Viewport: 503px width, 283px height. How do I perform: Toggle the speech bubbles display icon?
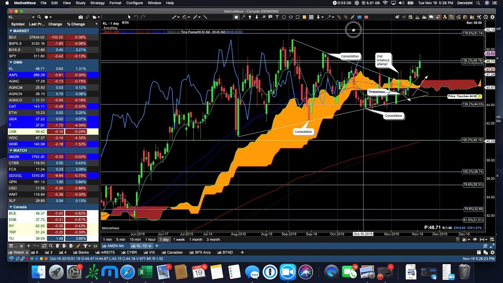(x=431, y=17)
